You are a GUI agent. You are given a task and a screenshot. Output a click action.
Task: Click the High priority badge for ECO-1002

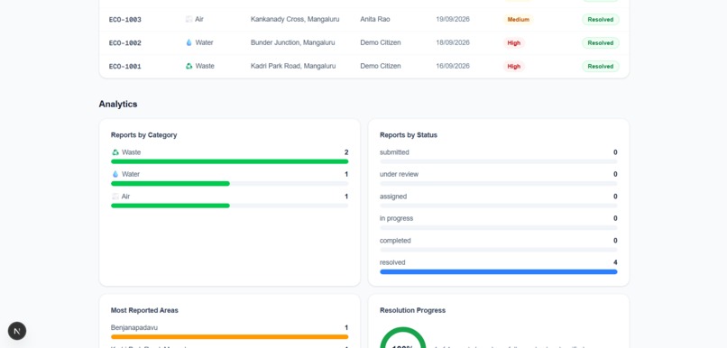514,42
